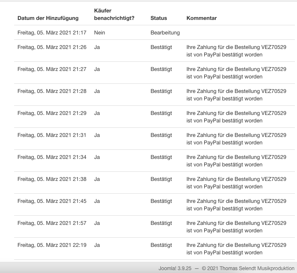This screenshot has width=297, height=273.
Task: Click the "Nein" notification value
Action: [x=99, y=32]
